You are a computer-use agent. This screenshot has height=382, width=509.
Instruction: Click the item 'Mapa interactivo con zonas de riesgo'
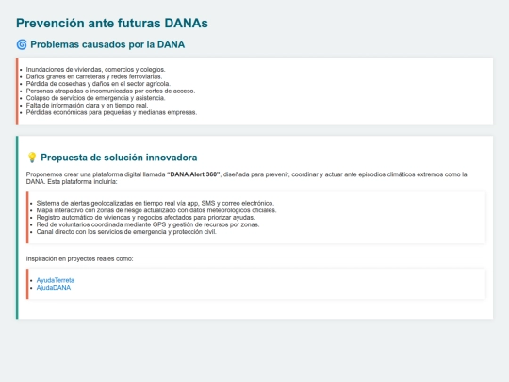(x=156, y=210)
